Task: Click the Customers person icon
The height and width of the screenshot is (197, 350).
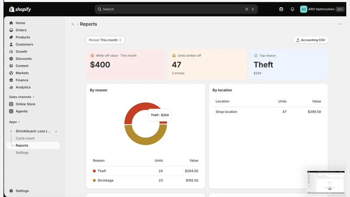Action: pyautogui.click(x=11, y=44)
